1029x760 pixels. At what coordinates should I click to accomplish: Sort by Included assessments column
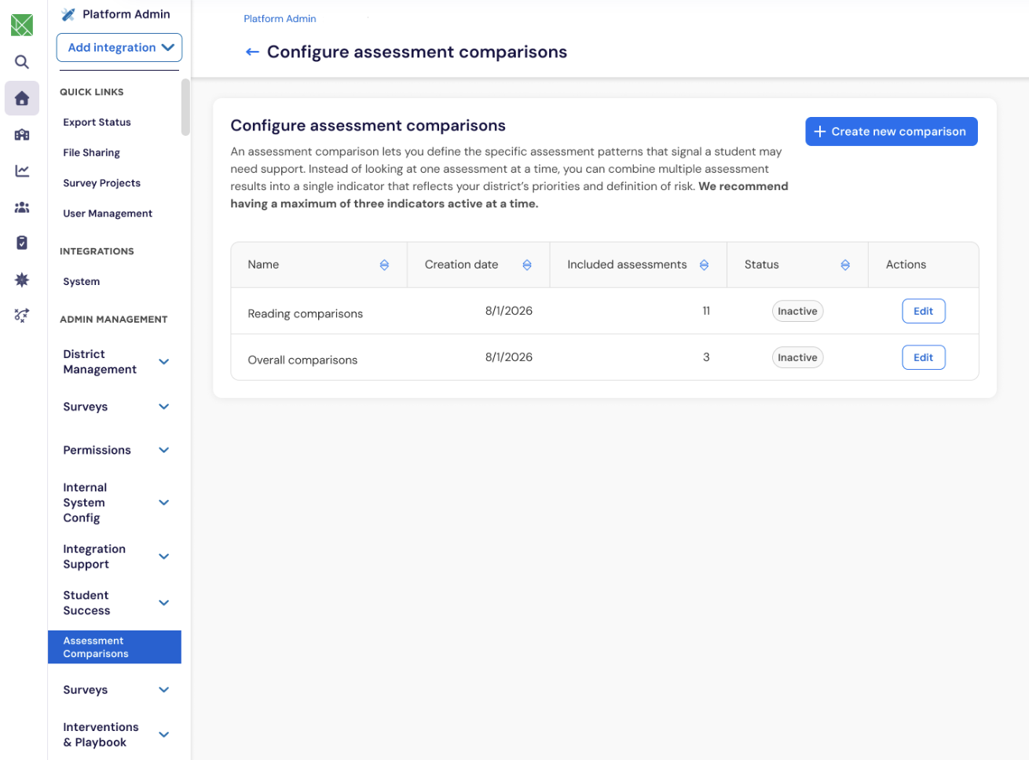704,265
